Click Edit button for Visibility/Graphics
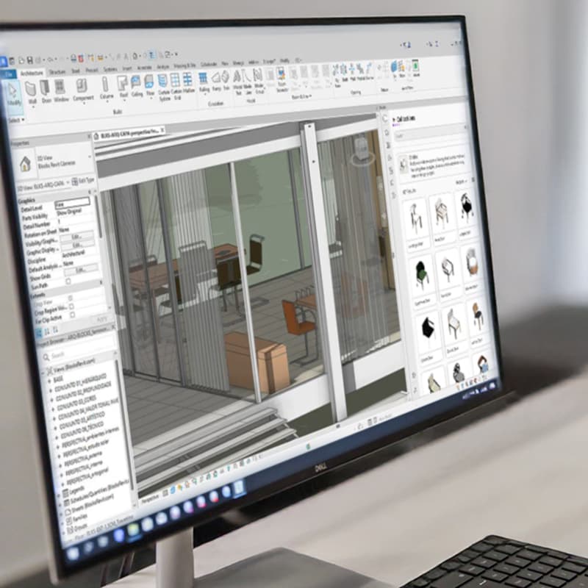This screenshot has height=588, width=588. (x=77, y=237)
